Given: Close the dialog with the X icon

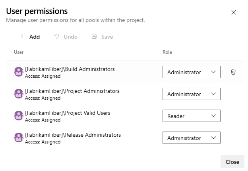Looking at the screenshot, I should tap(234, 12).
